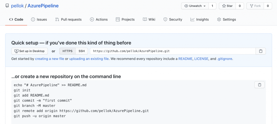
Task: Open repository Settings tab
Action: click(x=226, y=19)
